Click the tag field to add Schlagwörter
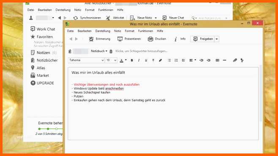 (x=141, y=51)
